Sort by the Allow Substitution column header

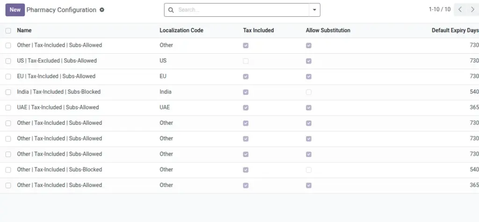point(328,30)
